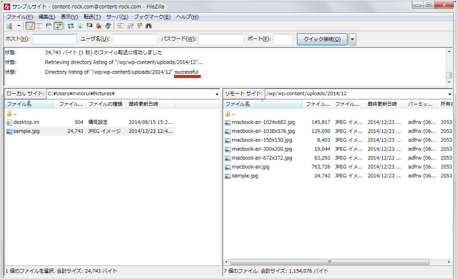Toggle the remote directory tree display
This screenshot has height=279, width=457.
tap(49, 26)
